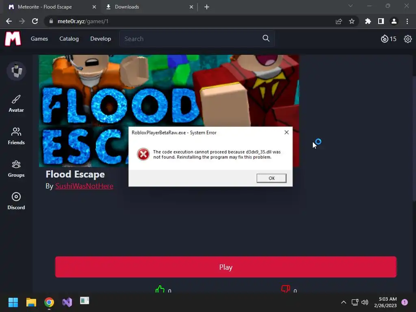Open a new browser tab
The image size is (416, 312).
point(207,7)
